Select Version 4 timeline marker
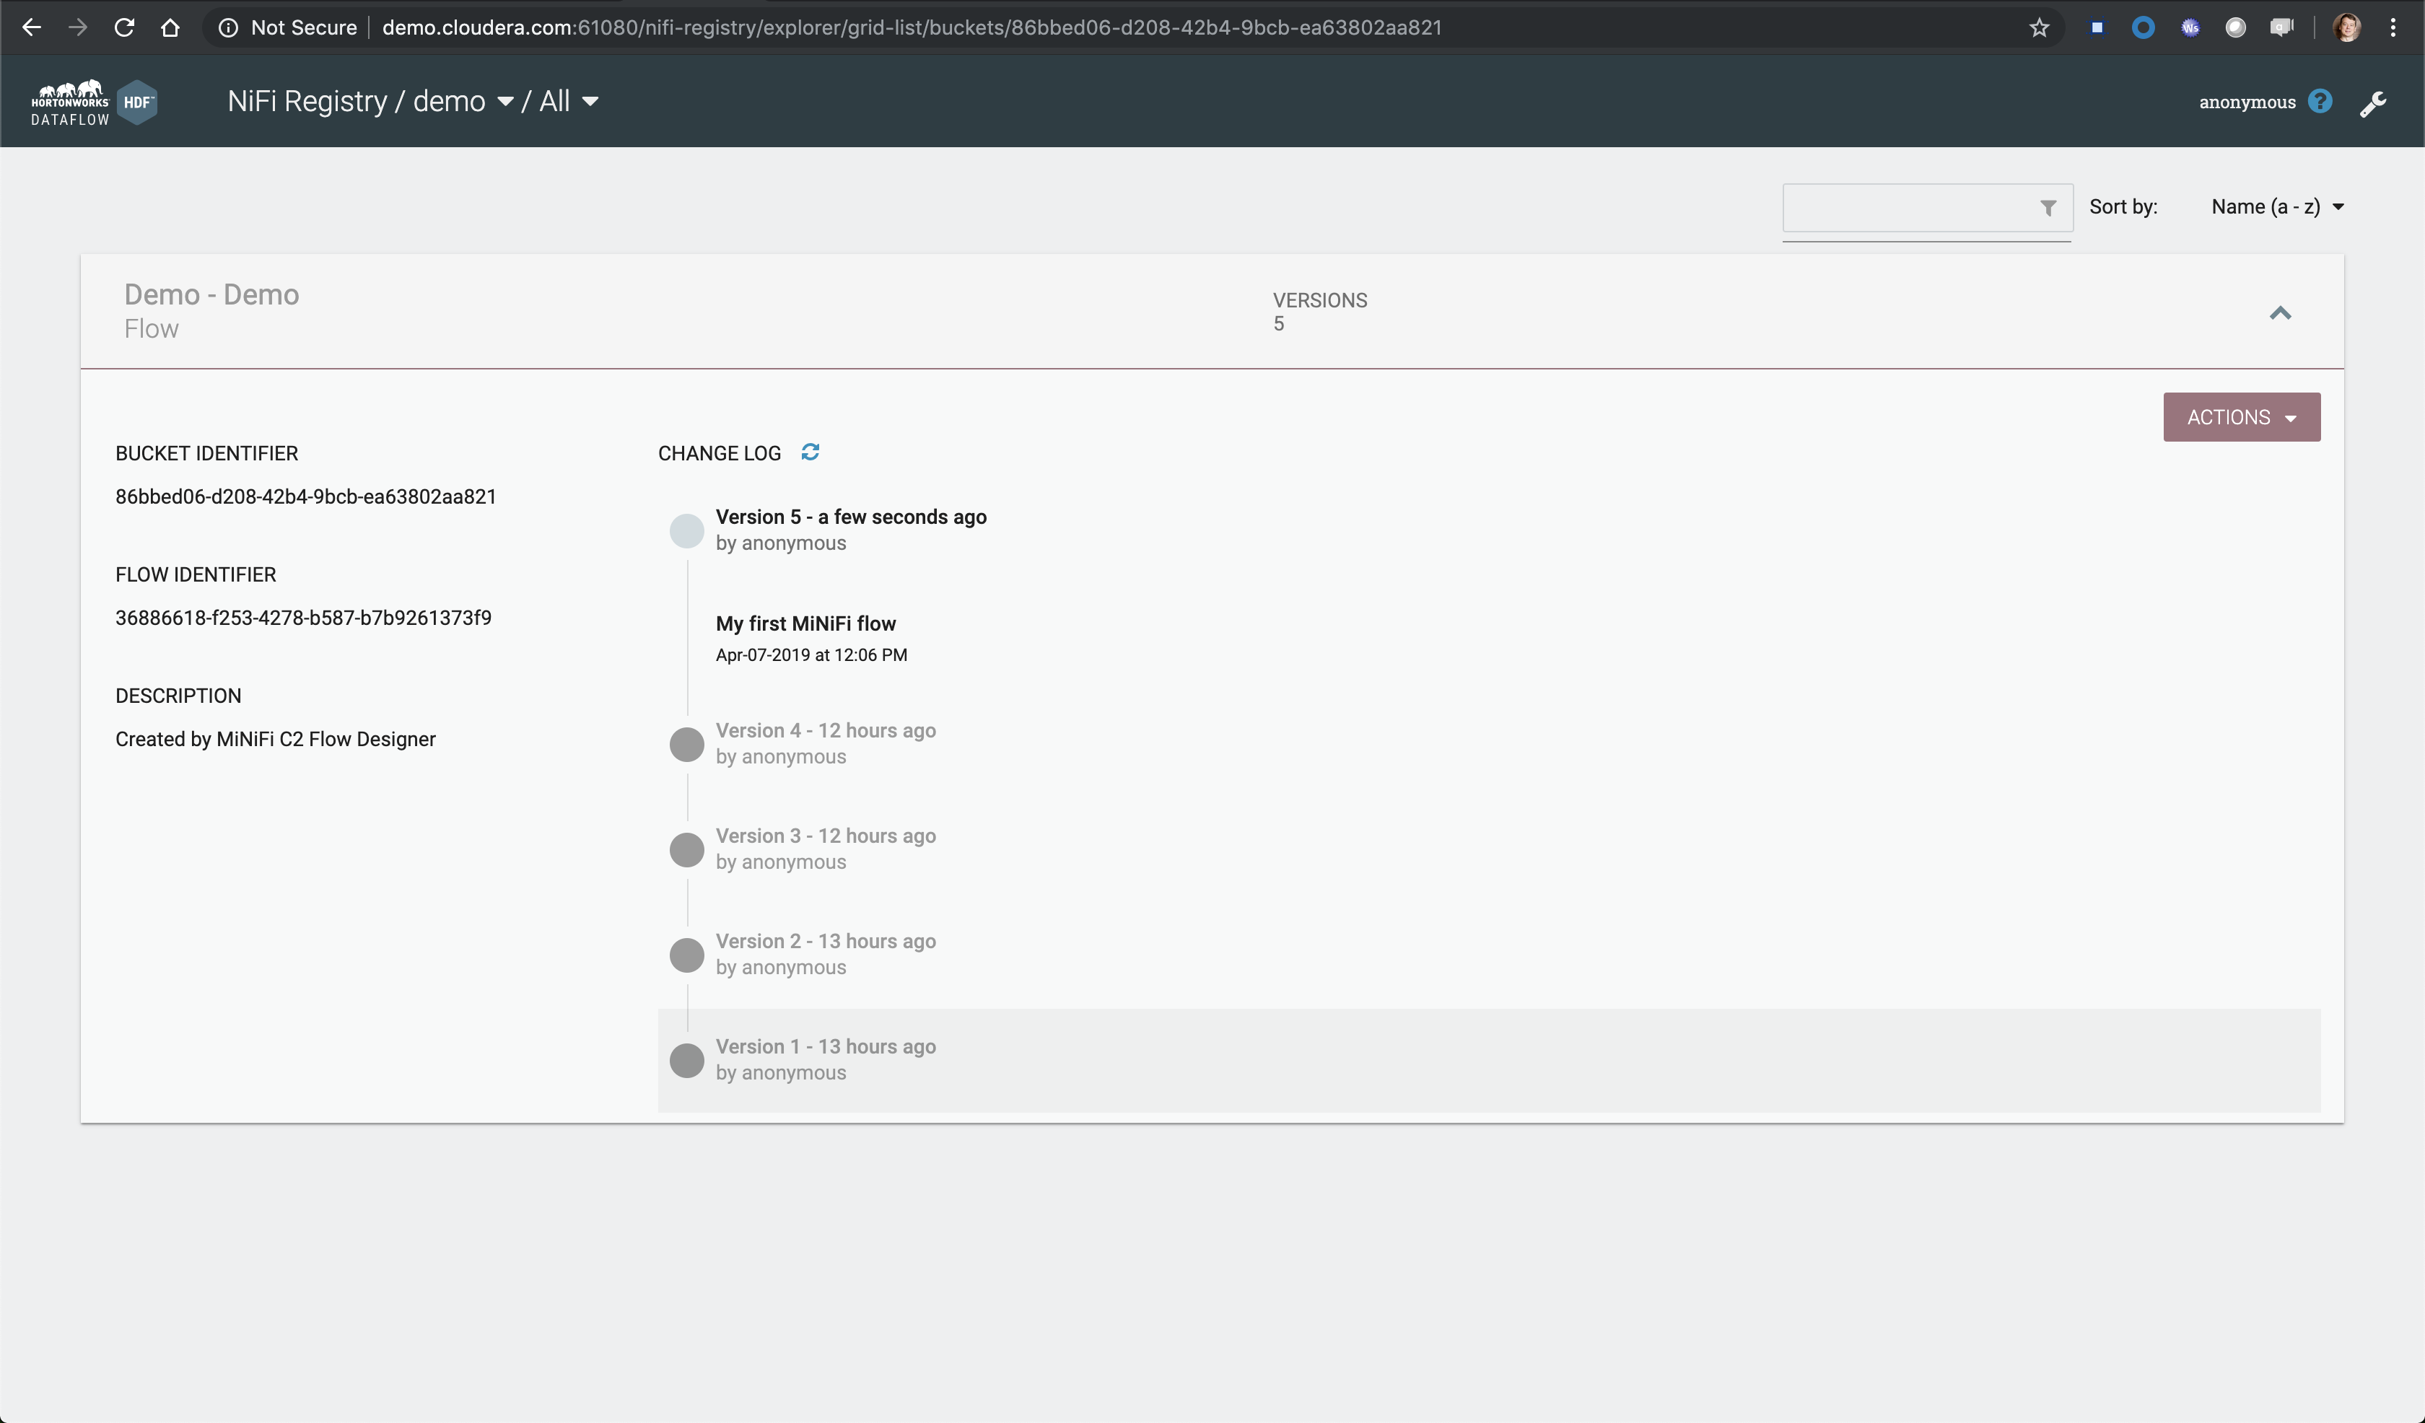The width and height of the screenshot is (2425, 1423). [687, 745]
